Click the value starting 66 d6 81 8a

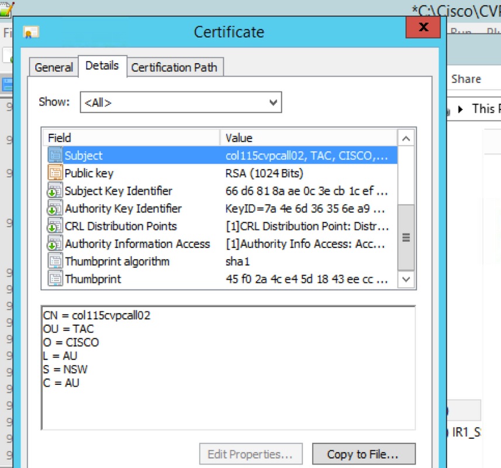click(306, 191)
